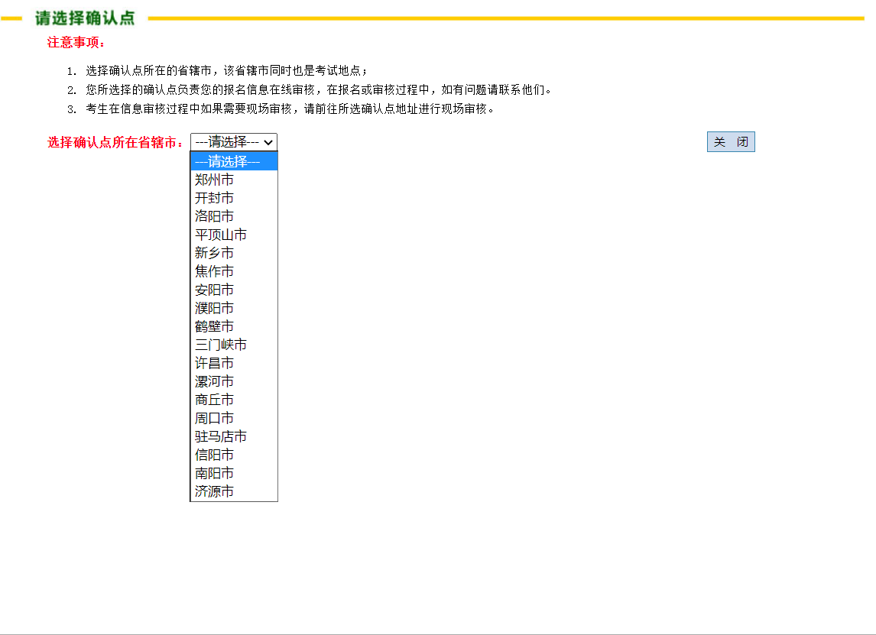Select 商丘市 from the city list
This screenshot has width=876, height=635.
click(x=214, y=400)
